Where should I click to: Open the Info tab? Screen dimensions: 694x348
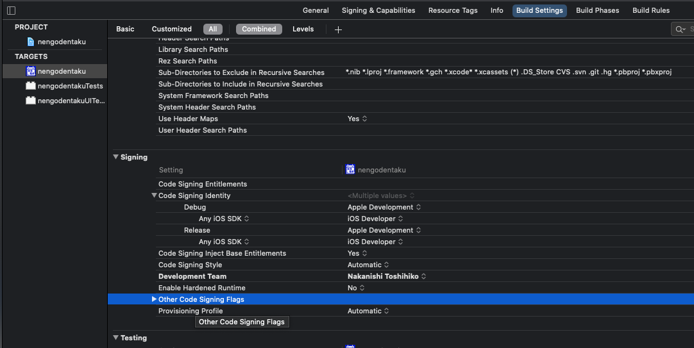click(x=496, y=10)
